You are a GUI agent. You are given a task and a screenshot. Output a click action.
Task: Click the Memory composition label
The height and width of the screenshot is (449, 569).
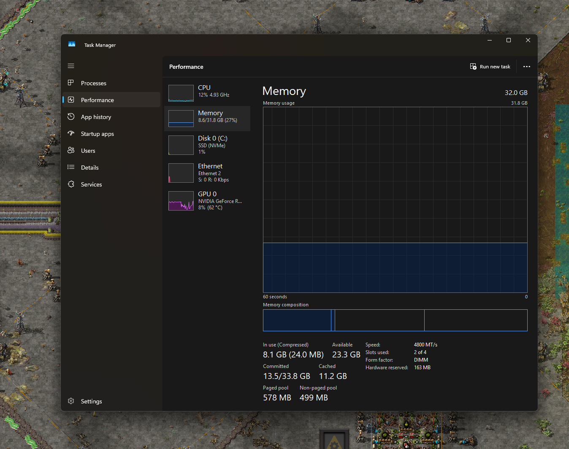(x=286, y=305)
